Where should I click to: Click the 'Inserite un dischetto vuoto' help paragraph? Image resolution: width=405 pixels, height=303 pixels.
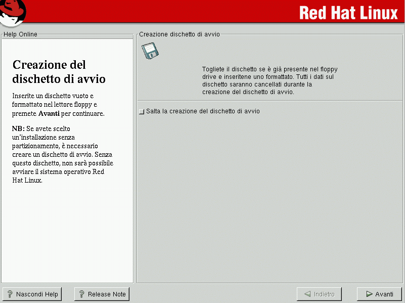[58, 104]
